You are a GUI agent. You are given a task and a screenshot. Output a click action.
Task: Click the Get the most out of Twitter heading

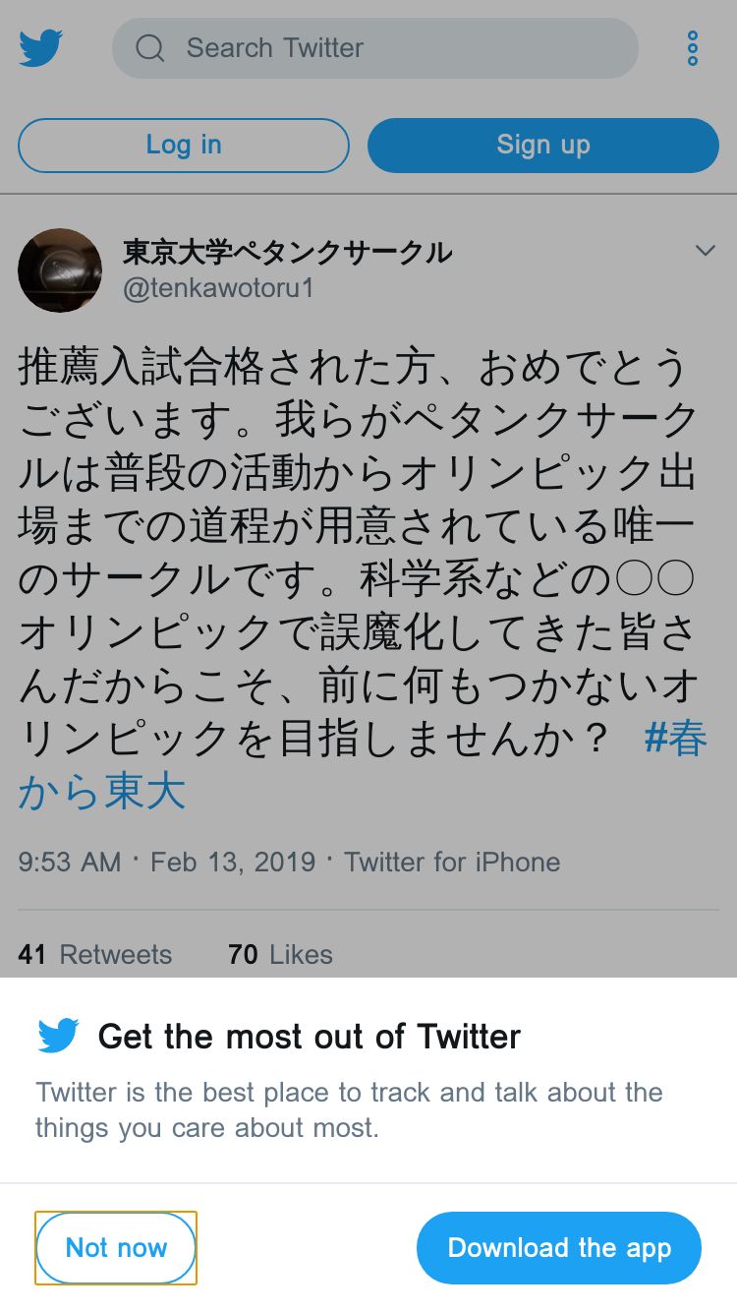point(310,1036)
